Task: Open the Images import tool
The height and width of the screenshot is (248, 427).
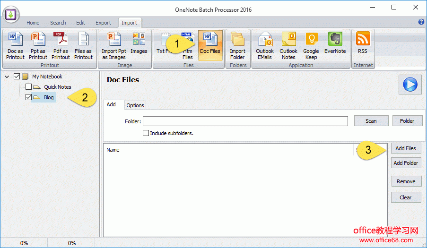Action: (139, 43)
